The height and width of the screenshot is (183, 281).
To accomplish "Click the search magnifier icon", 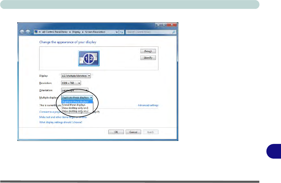I will coord(173,32).
